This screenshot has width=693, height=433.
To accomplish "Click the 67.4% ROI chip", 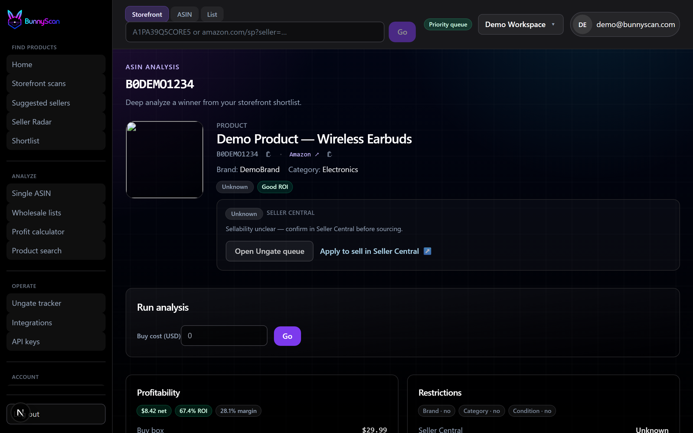I will pyautogui.click(x=193, y=411).
